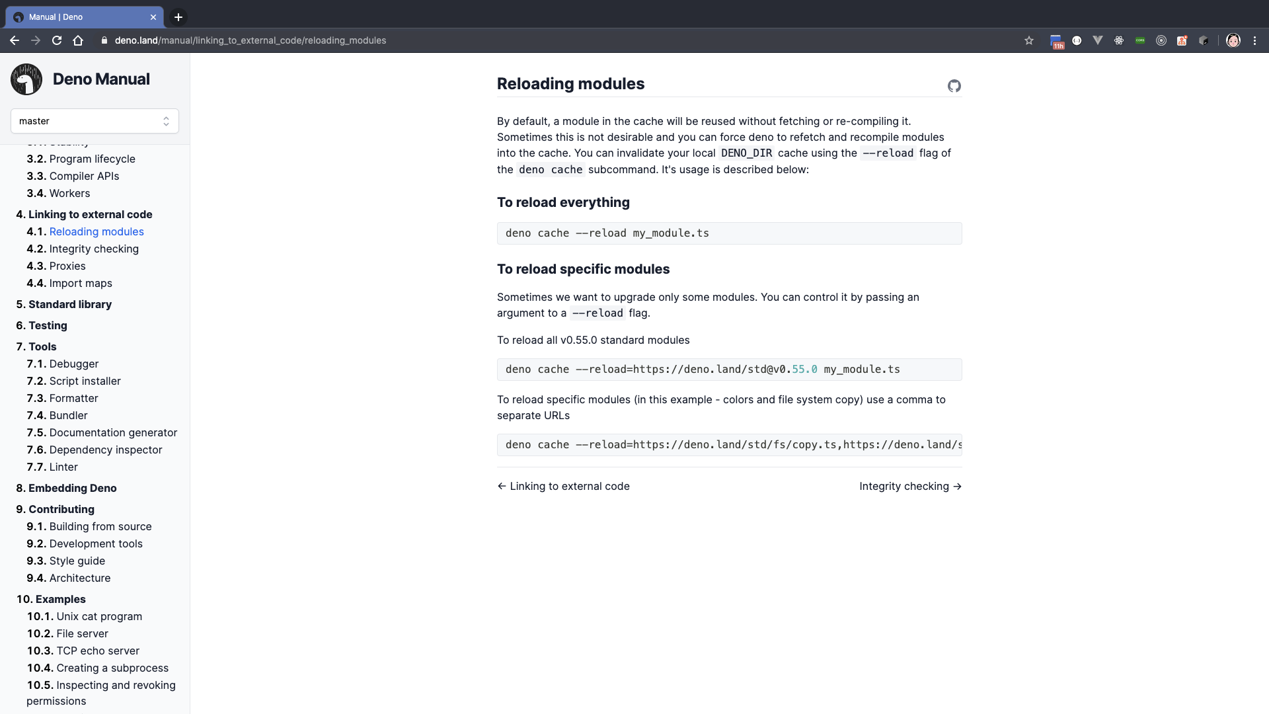Open a new browser tab

(x=178, y=17)
